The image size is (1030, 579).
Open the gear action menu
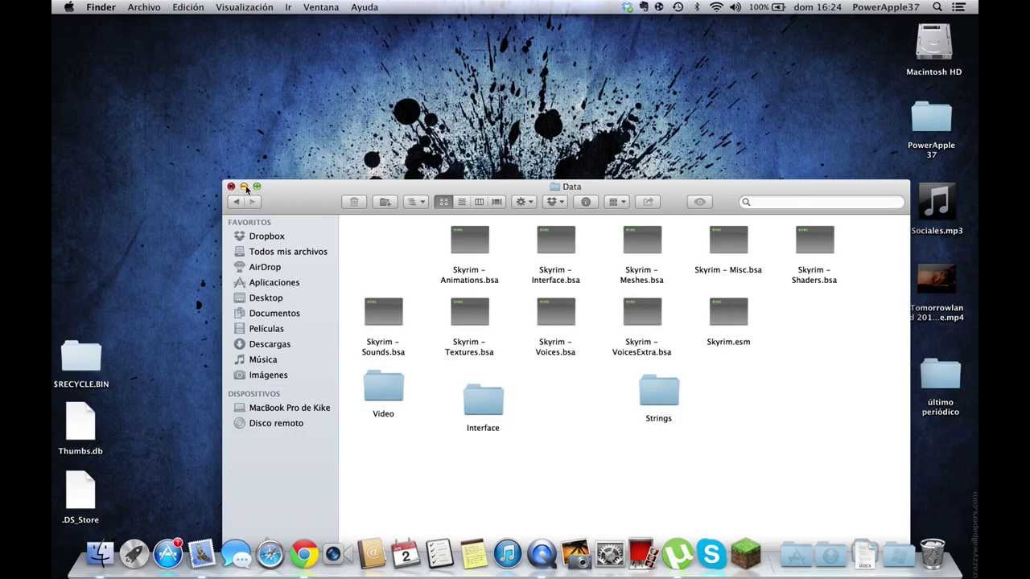pos(524,202)
